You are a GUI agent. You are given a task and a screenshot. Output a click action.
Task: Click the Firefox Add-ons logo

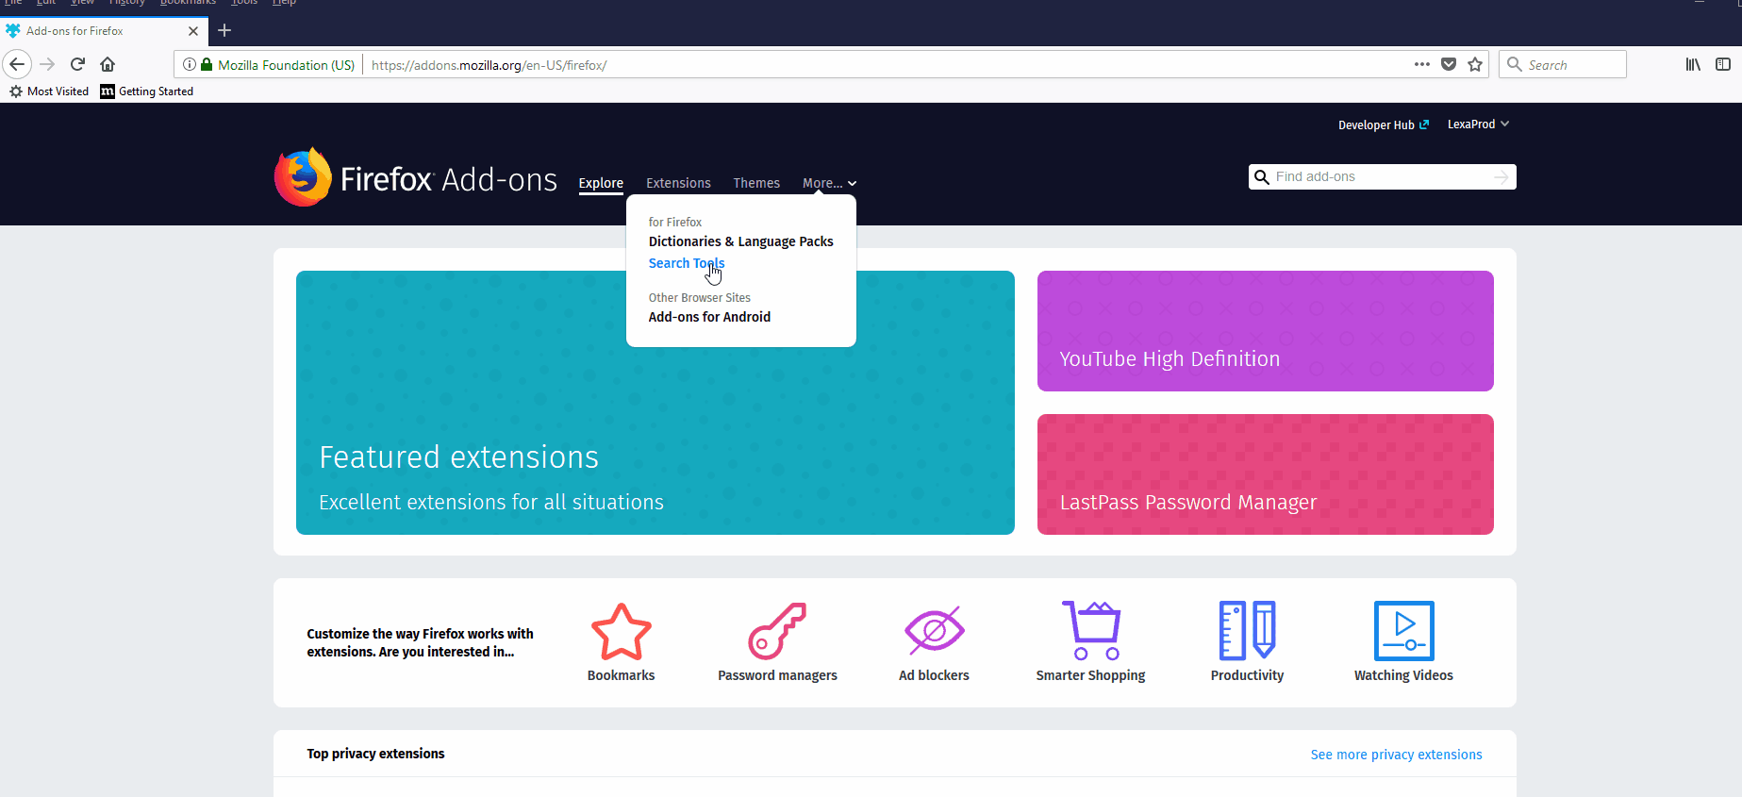click(x=416, y=177)
